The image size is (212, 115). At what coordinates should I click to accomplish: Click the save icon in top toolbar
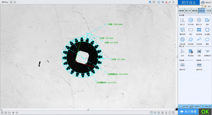click(x=11, y=2)
